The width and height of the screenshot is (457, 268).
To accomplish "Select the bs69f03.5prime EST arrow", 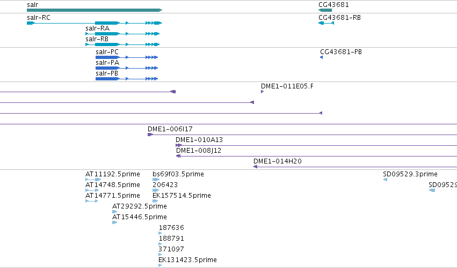I will click(156, 180).
